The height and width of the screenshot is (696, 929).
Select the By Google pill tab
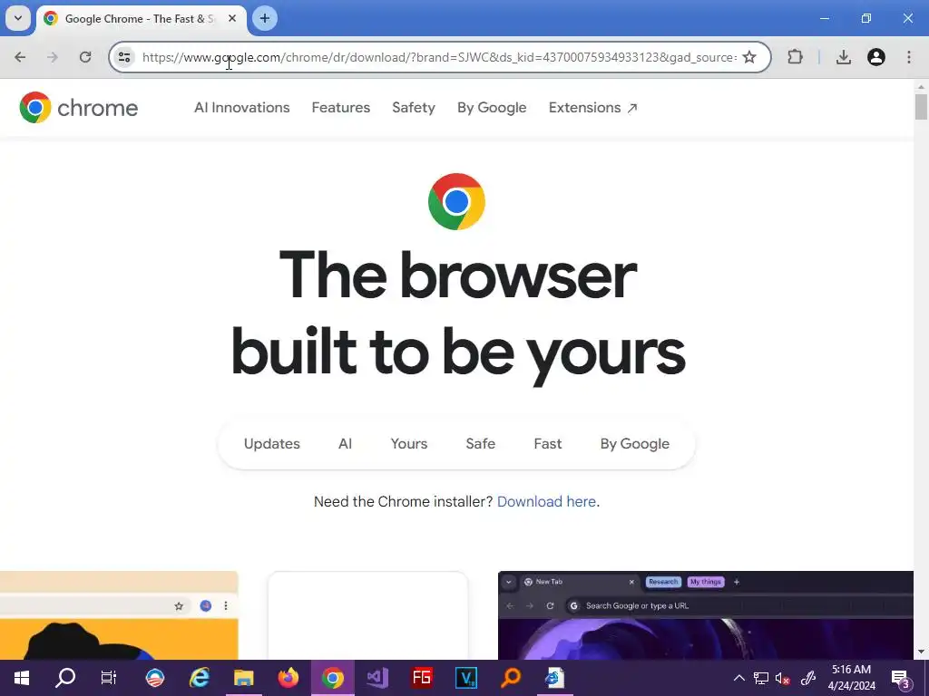(634, 444)
